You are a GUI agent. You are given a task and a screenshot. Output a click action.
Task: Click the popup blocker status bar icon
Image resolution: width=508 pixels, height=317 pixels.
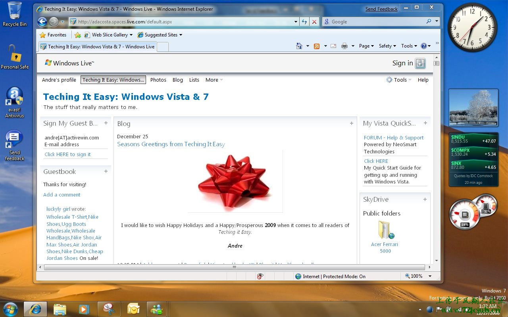(x=260, y=276)
